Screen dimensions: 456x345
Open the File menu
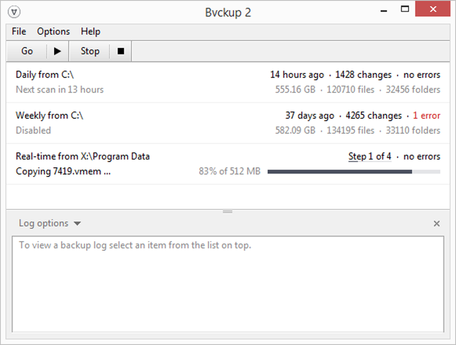coord(19,32)
